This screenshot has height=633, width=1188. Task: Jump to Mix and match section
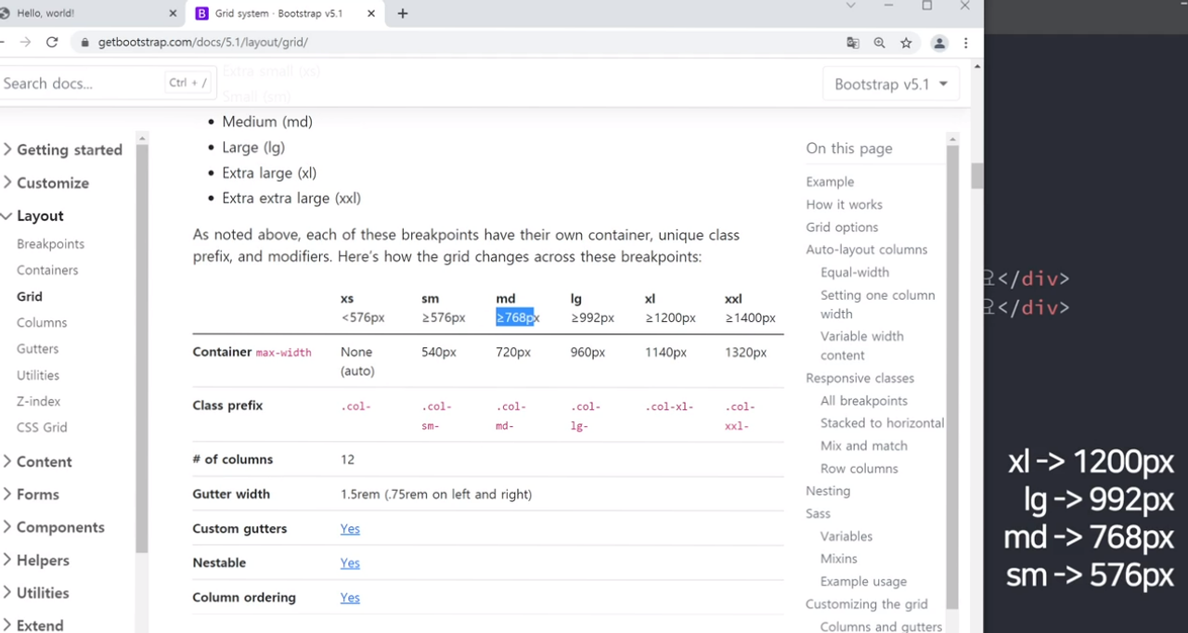pyautogui.click(x=864, y=446)
